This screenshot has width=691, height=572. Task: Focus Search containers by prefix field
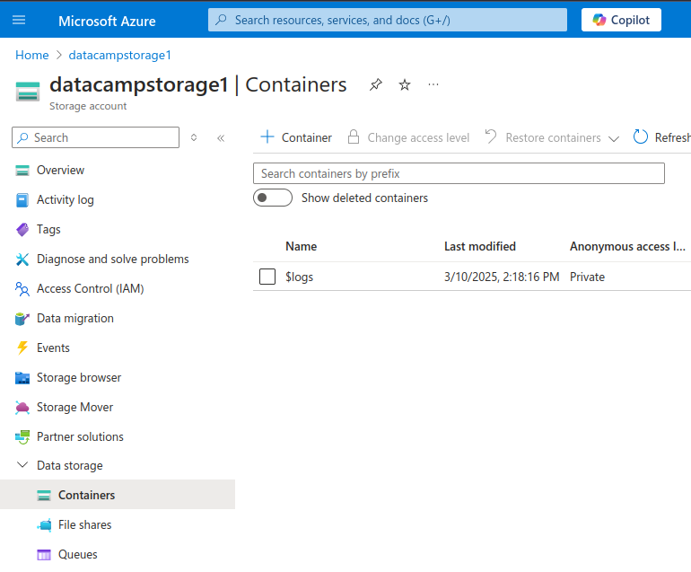click(459, 173)
